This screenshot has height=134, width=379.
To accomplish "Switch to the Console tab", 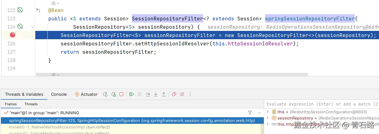I will point(59,94).
